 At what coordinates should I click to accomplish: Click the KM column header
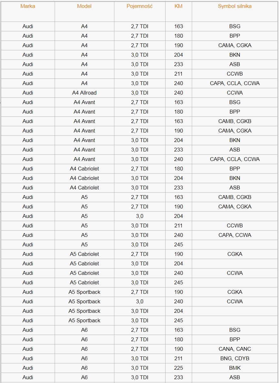pos(179,6)
